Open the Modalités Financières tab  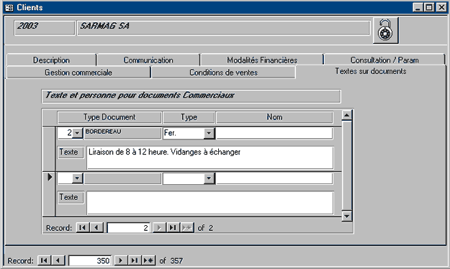262,60
